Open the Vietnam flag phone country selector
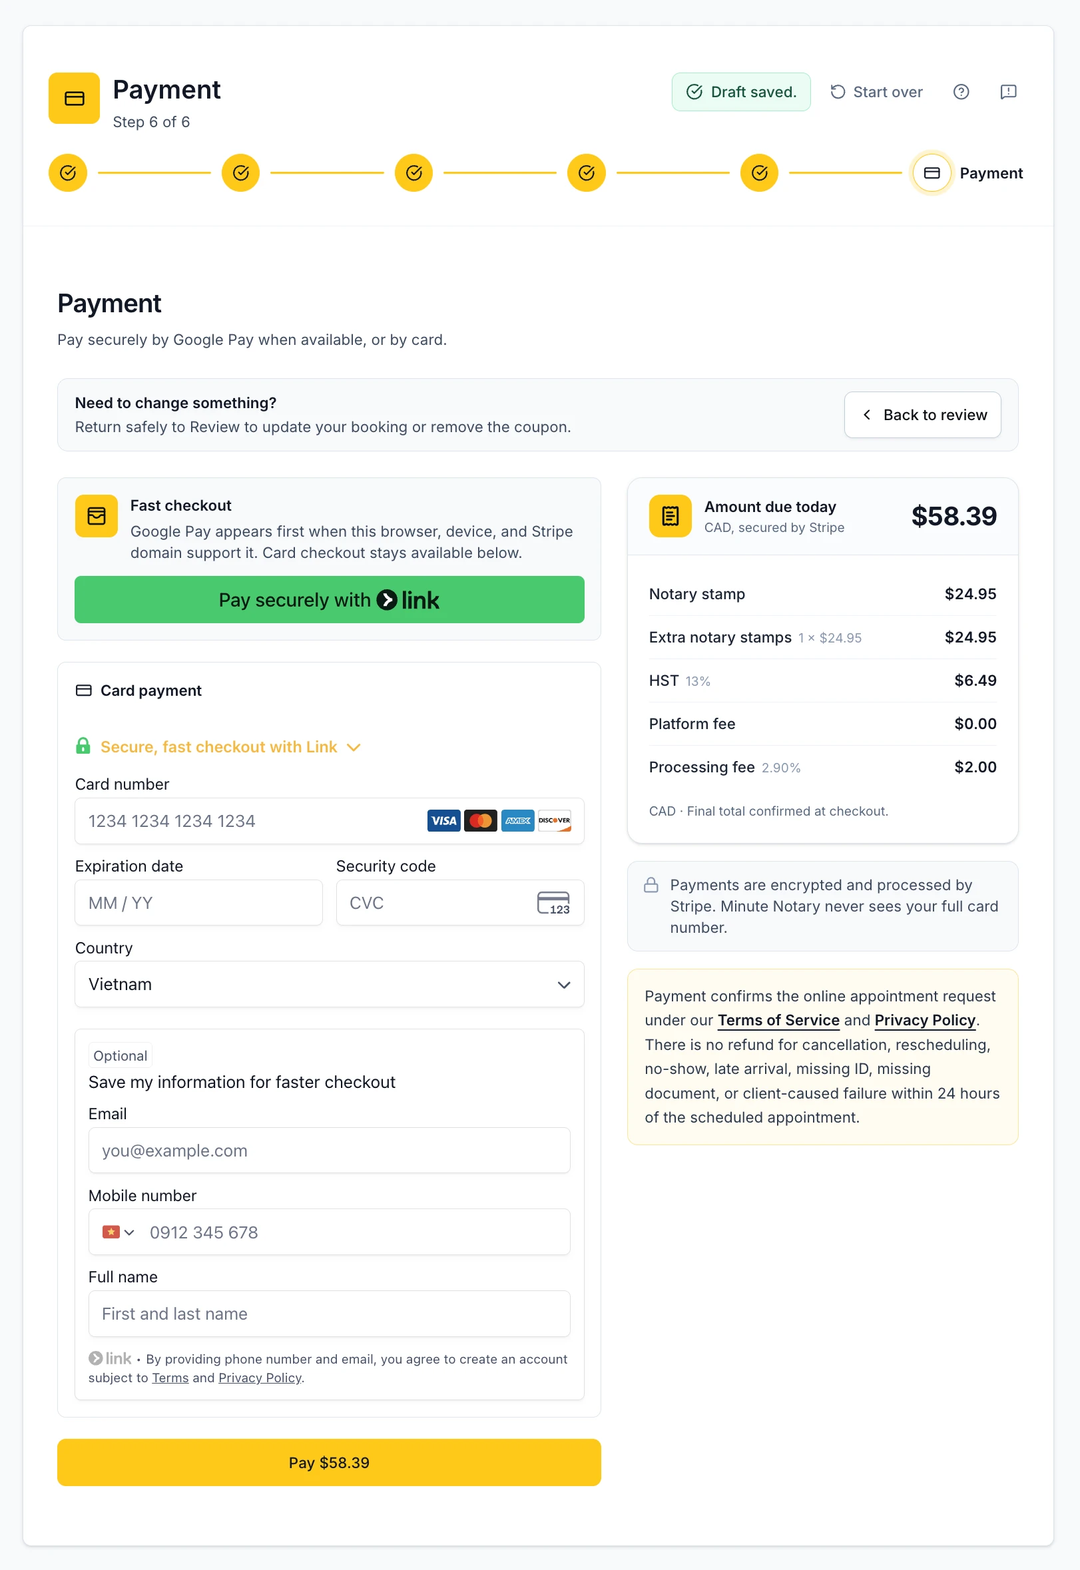This screenshot has width=1080, height=1570. point(119,1232)
